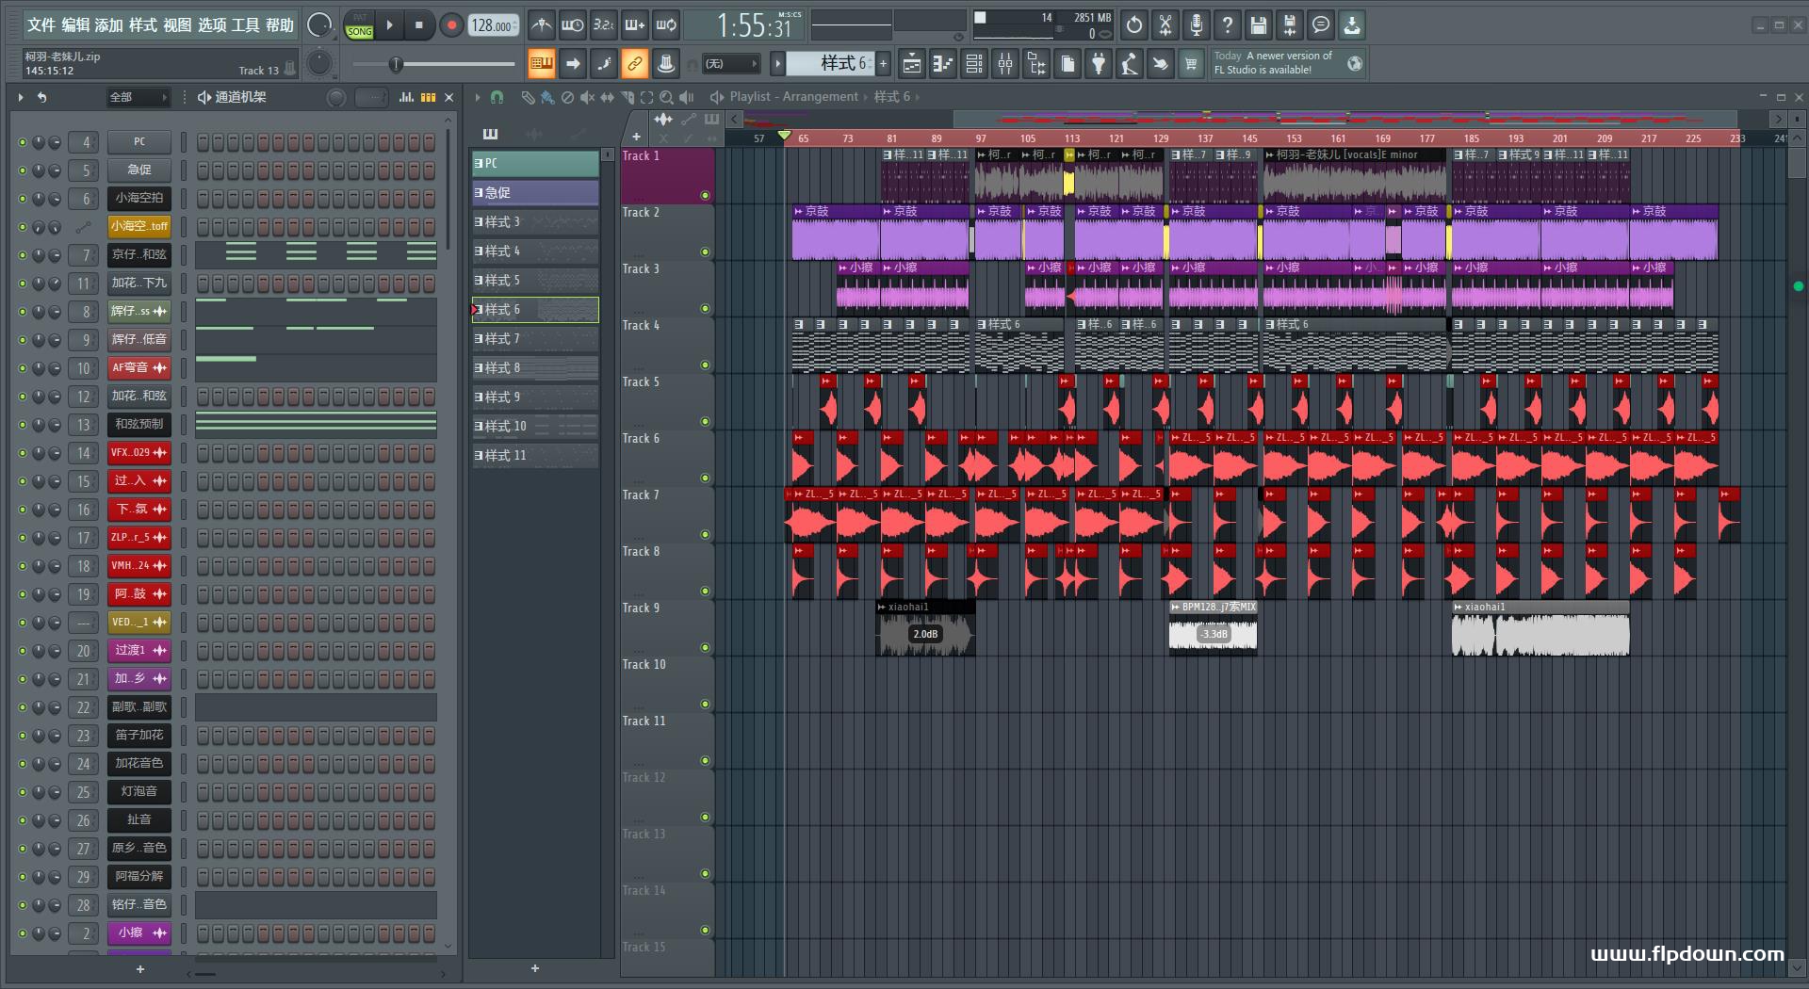This screenshot has height=989, width=1809.
Task: Click the Play button in the transport
Action: (x=389, y=25)
